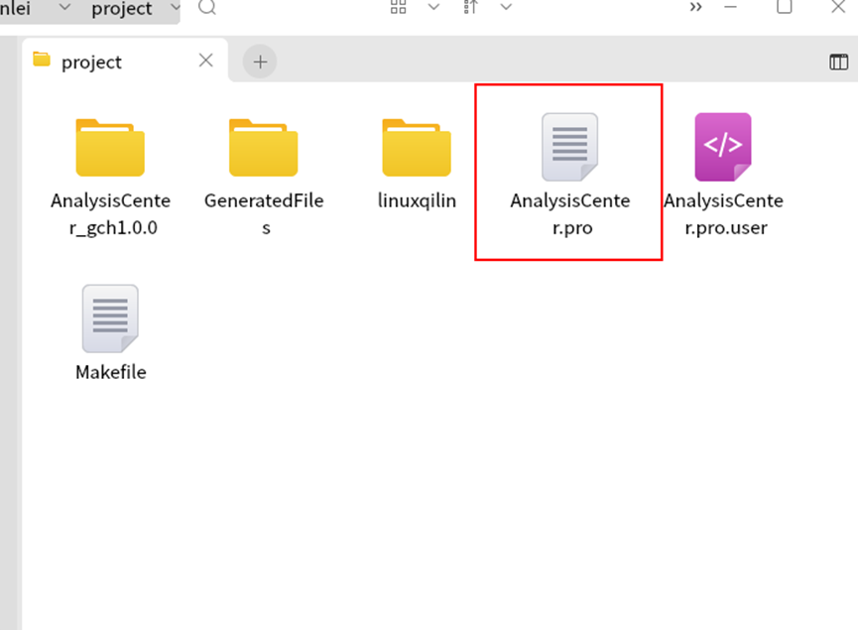Click the search magnifier icon
858x630 pixels.
[x=207, y=7]
